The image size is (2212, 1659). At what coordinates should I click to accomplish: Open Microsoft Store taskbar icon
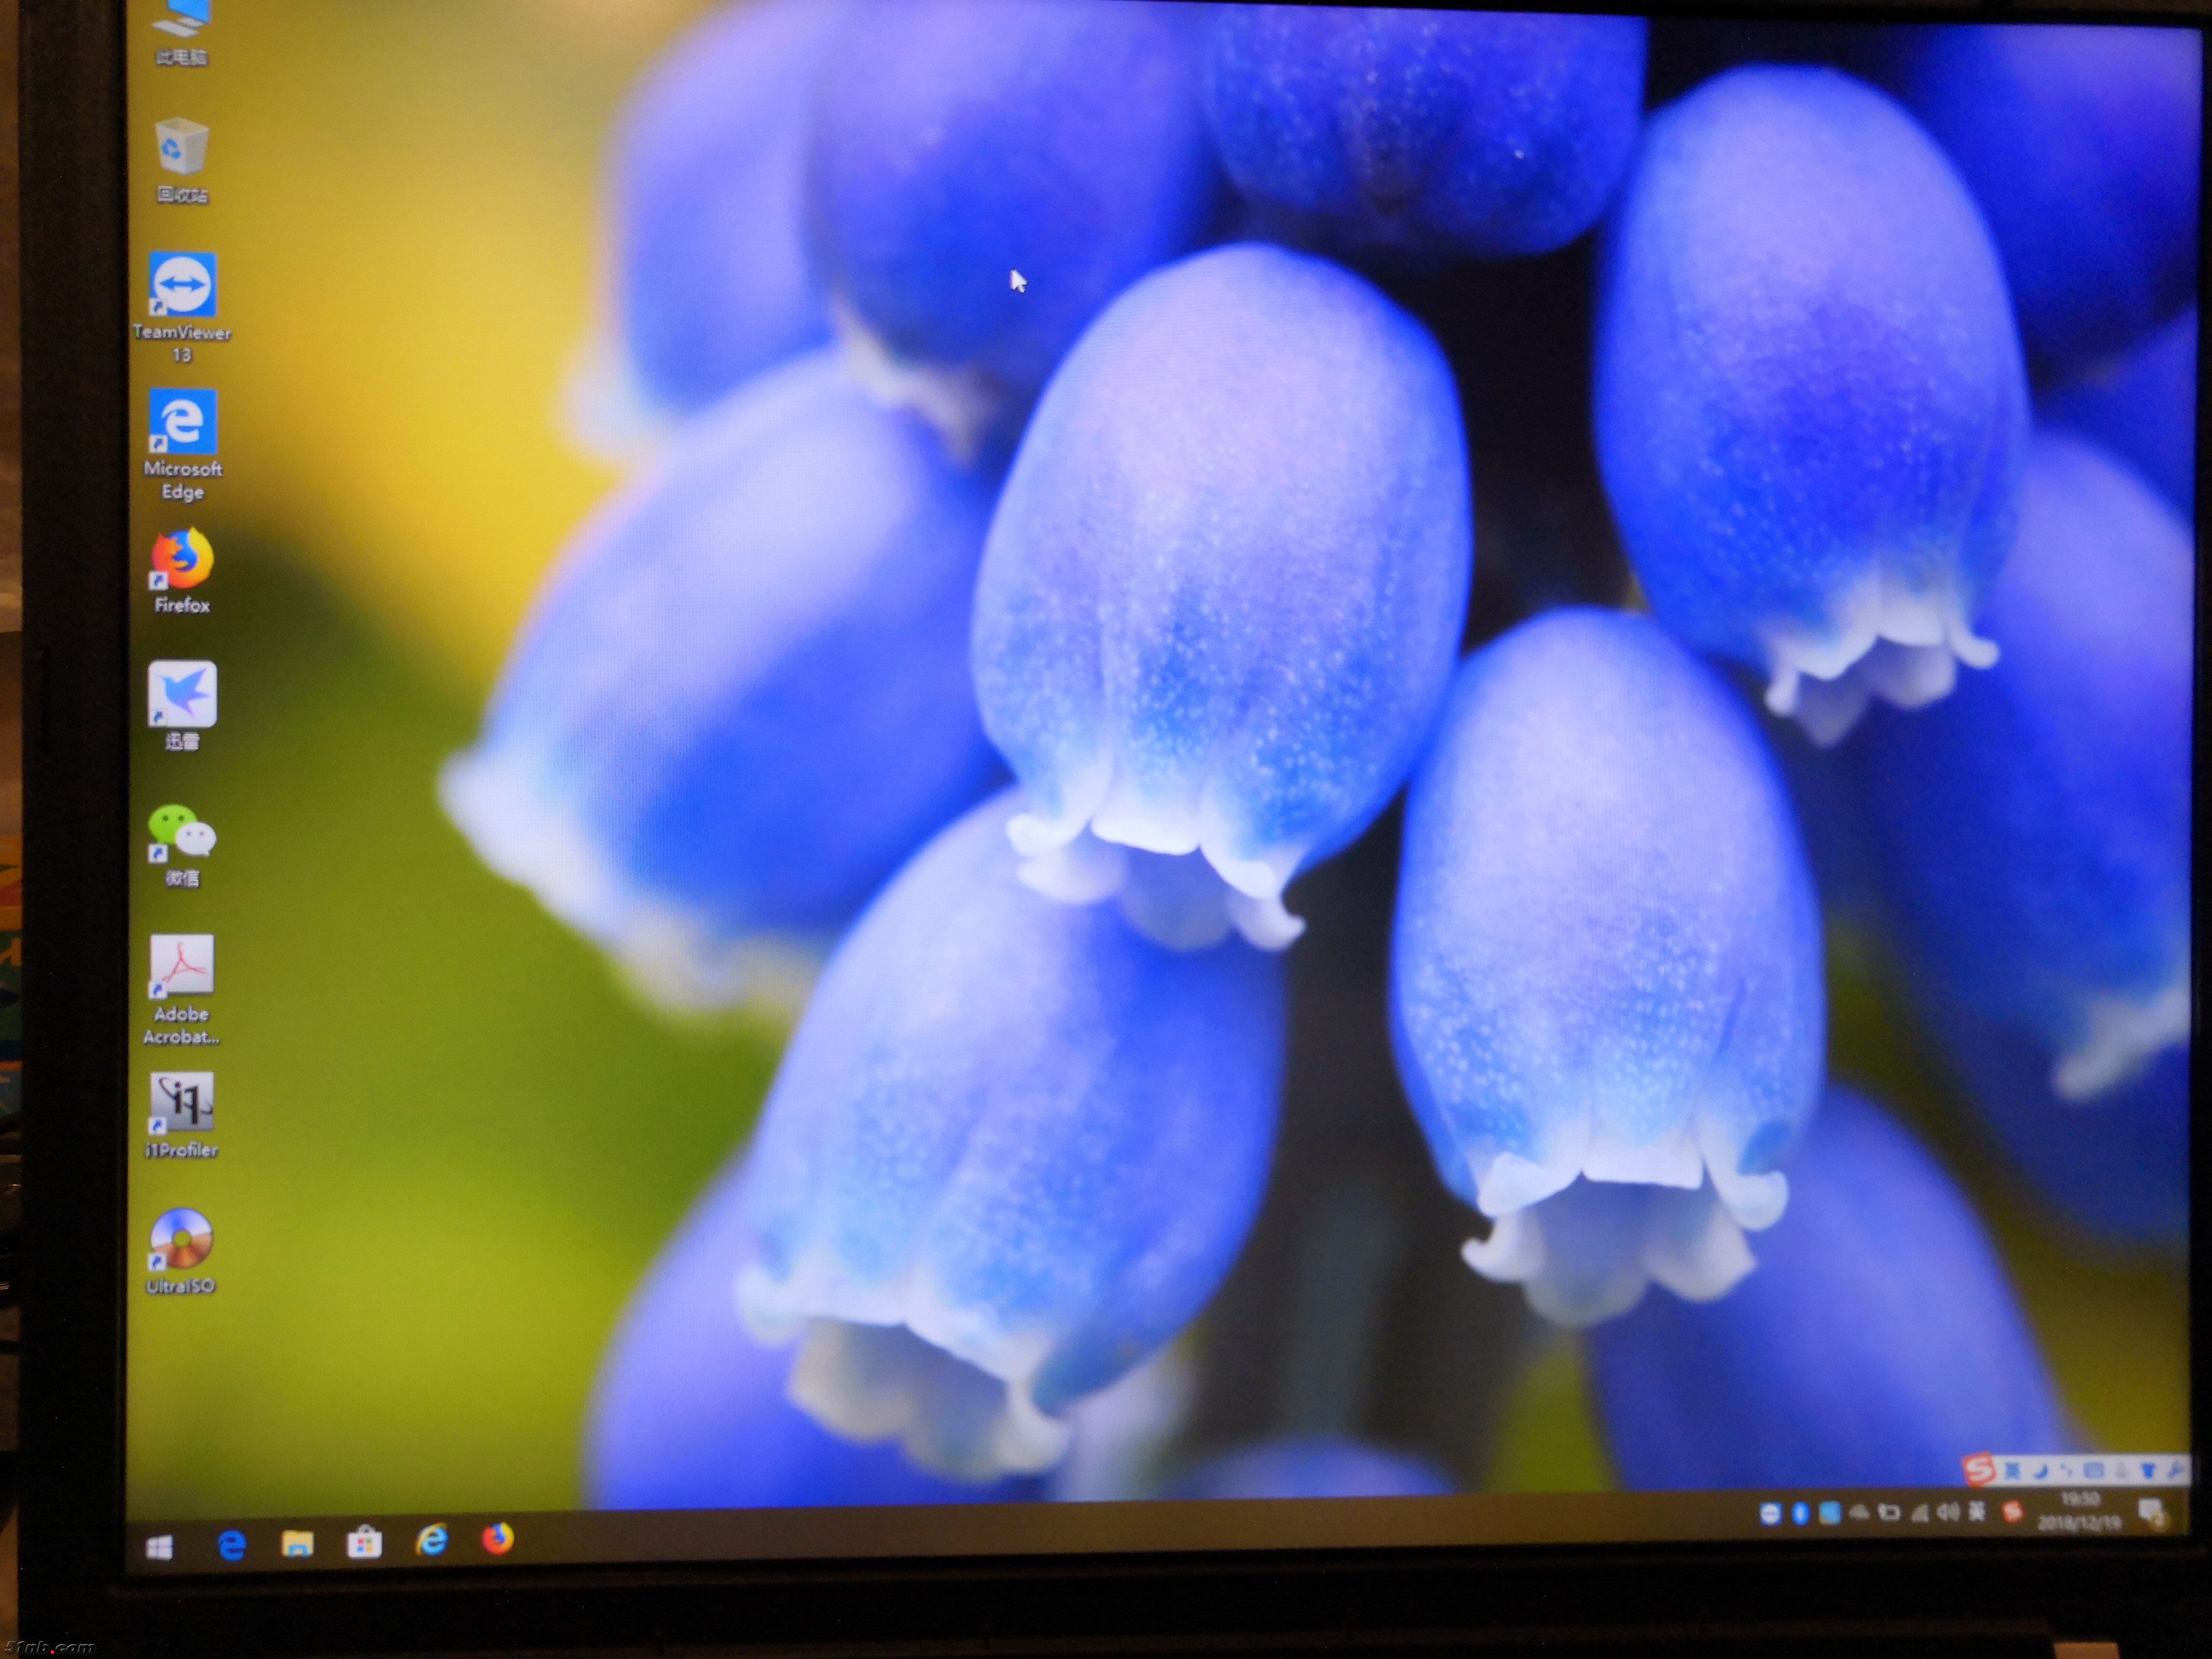click(x=364, y=1544)
